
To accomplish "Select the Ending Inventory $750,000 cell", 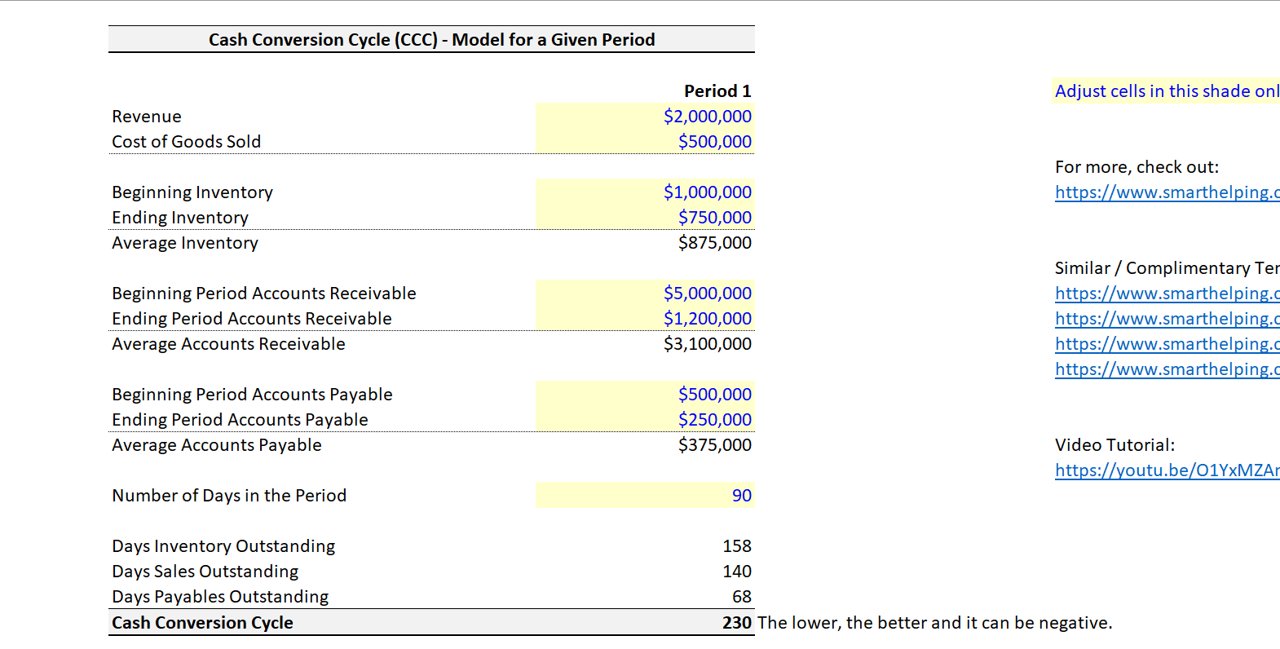I will pos(645,217).
